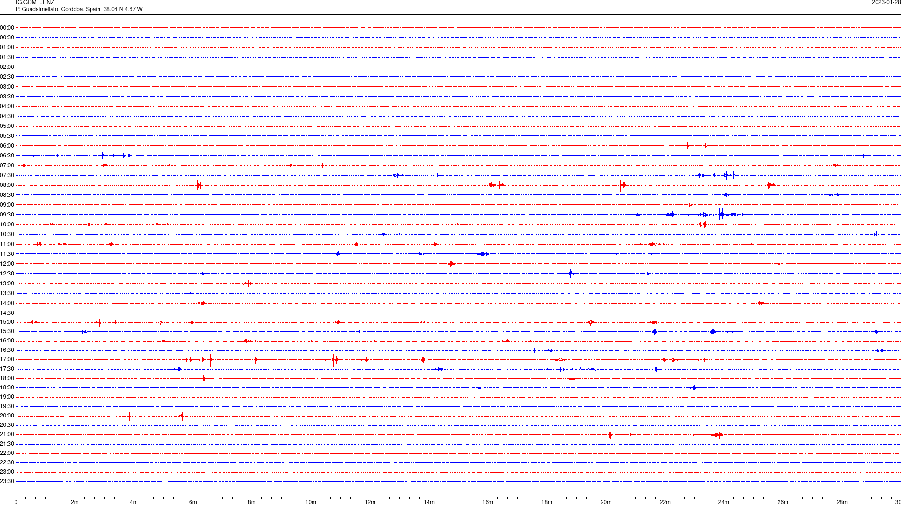901x506 pixels.
Task: Click the 26m tick on time axis
Action: [x=783, y=502]
